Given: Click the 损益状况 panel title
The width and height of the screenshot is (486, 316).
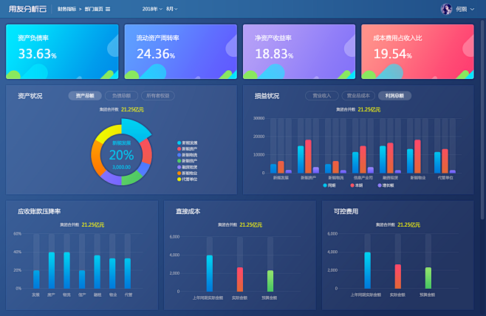Looking at the screenshot, I should (267, 96).
